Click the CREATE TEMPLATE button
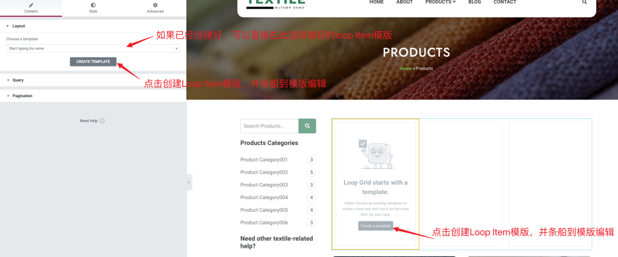 click(x=93, y=62)
